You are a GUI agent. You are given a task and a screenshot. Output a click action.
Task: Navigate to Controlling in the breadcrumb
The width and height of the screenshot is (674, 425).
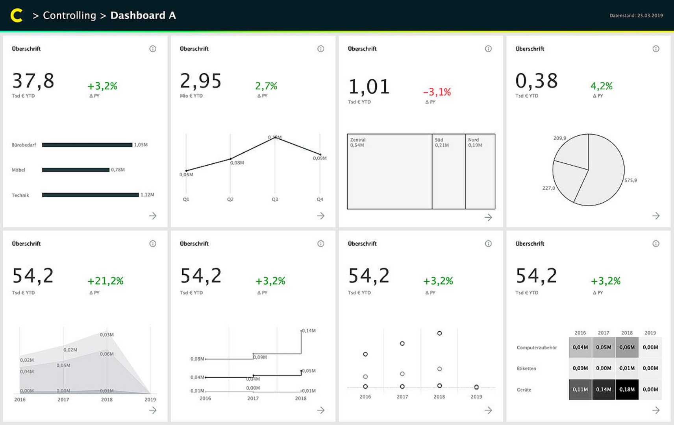(x=69, y=15)
